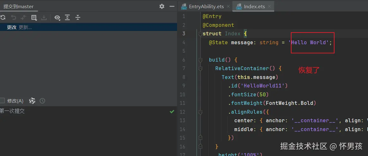The height and width of the screenshot is (156, 368).
Task: Toggle the 修改(A) amend checkbox
Action: tap(2, 101)
